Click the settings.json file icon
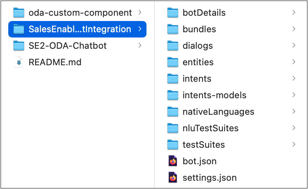Image resolution: width=308 pixels, height=189 pixels. 173,177
